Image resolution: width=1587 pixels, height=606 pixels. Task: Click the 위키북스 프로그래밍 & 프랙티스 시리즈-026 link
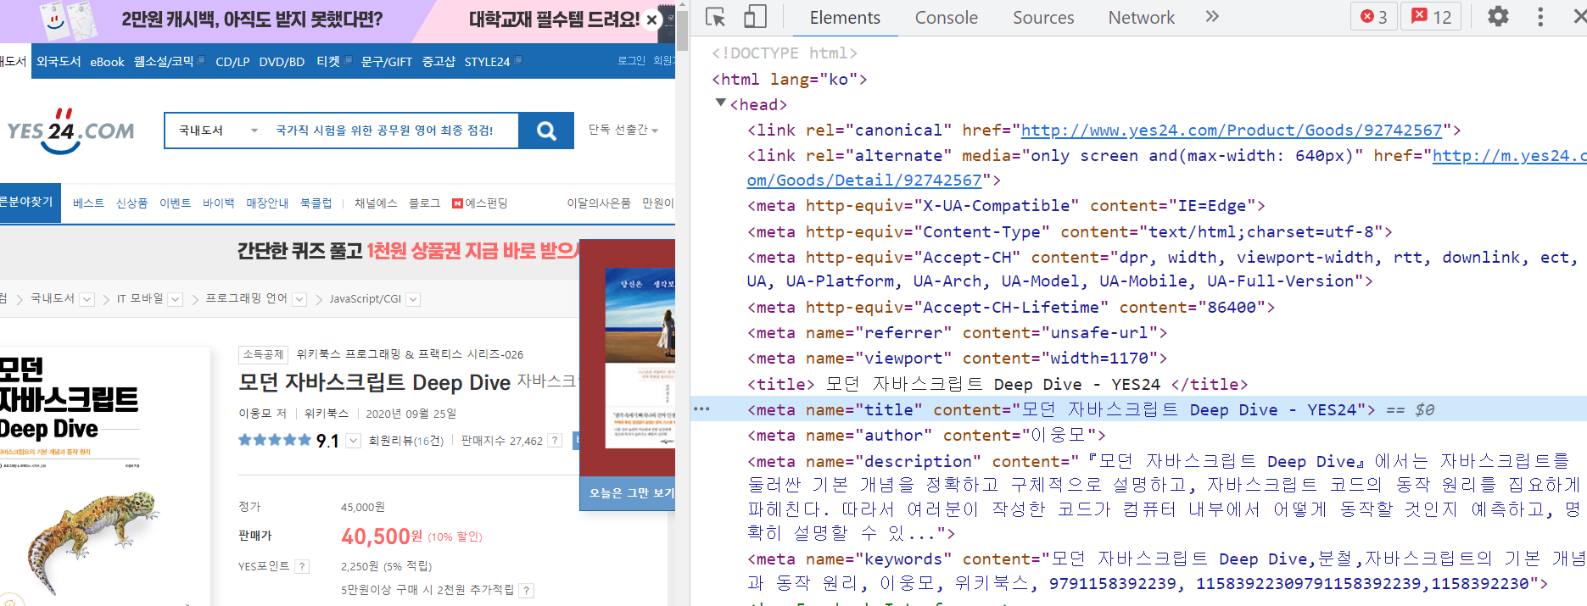point(410,354)
